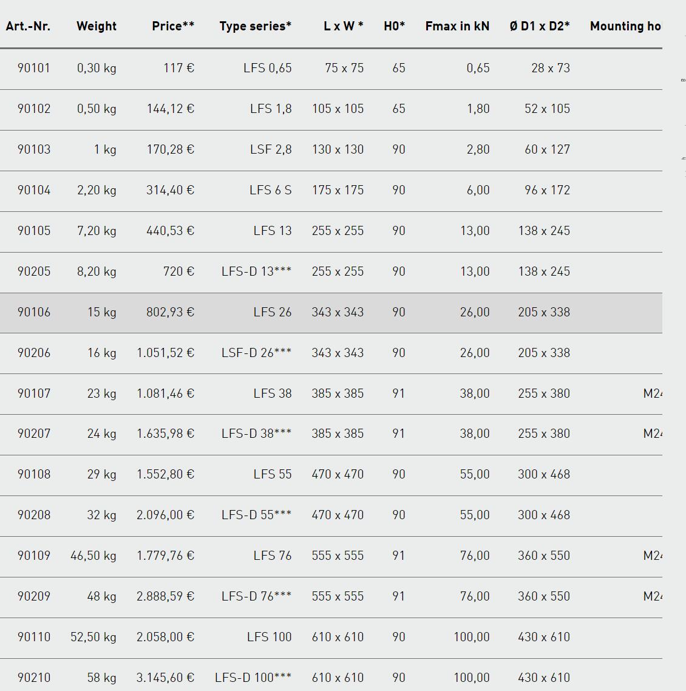The height and width of the screenshot is (691, 686).
Task: Select the row for article 90101
Action: [x=331, y=69]
